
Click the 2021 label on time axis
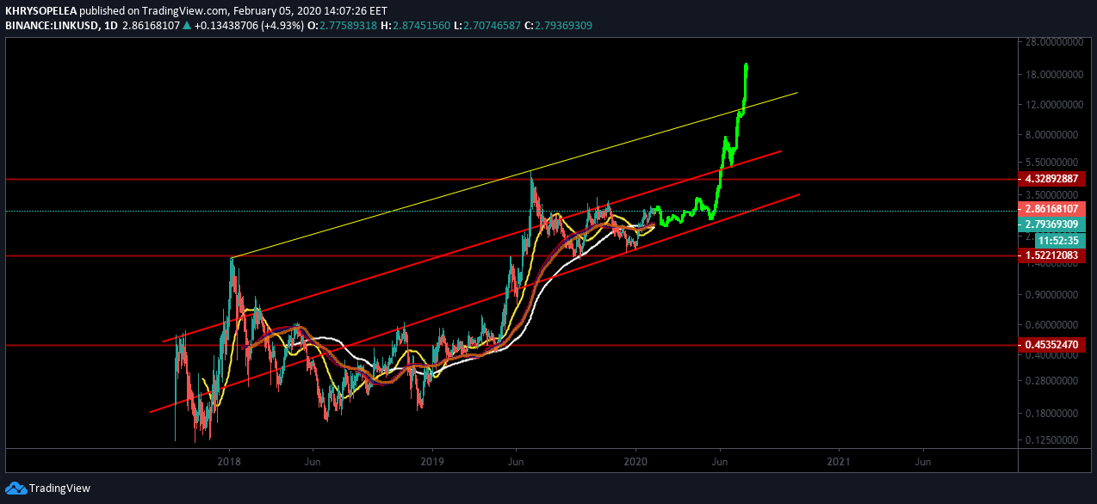click(x=839, y=461)
